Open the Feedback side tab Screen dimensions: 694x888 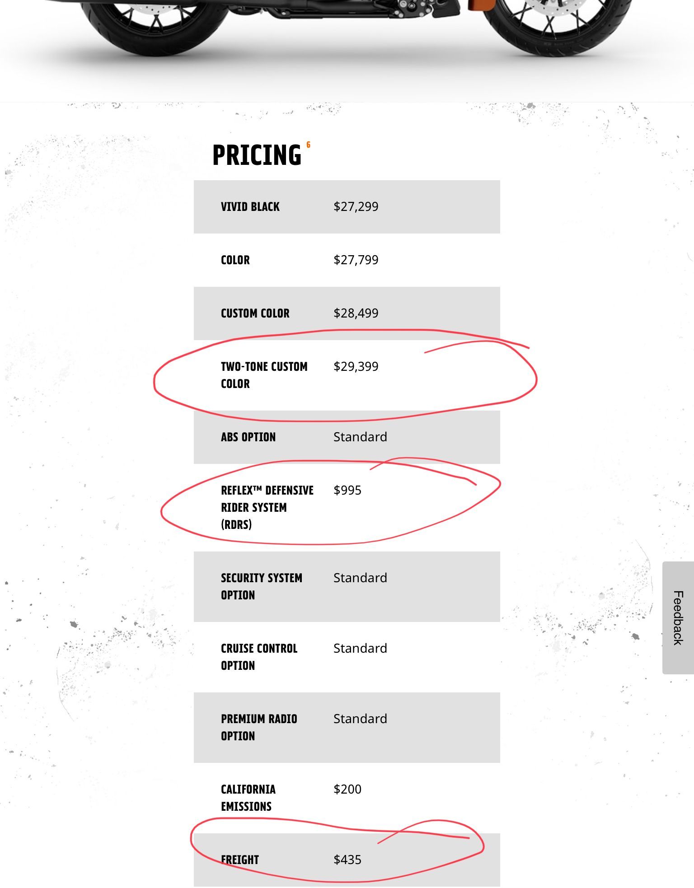[x=678, y=617]
